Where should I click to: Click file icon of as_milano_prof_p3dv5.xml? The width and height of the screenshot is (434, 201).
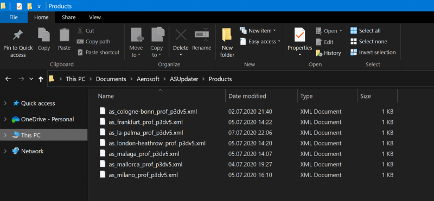pos(103,175)
